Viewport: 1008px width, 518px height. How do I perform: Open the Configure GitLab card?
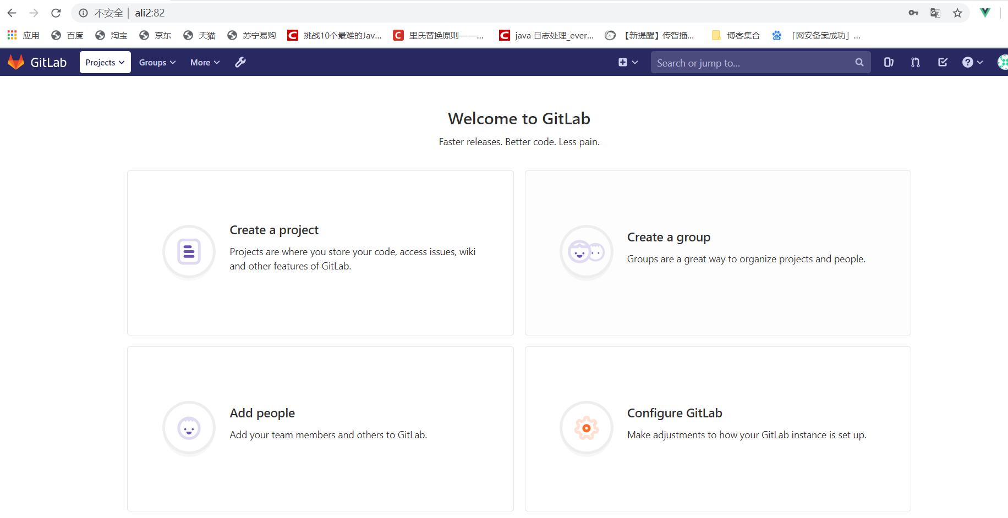pos(717,428)
